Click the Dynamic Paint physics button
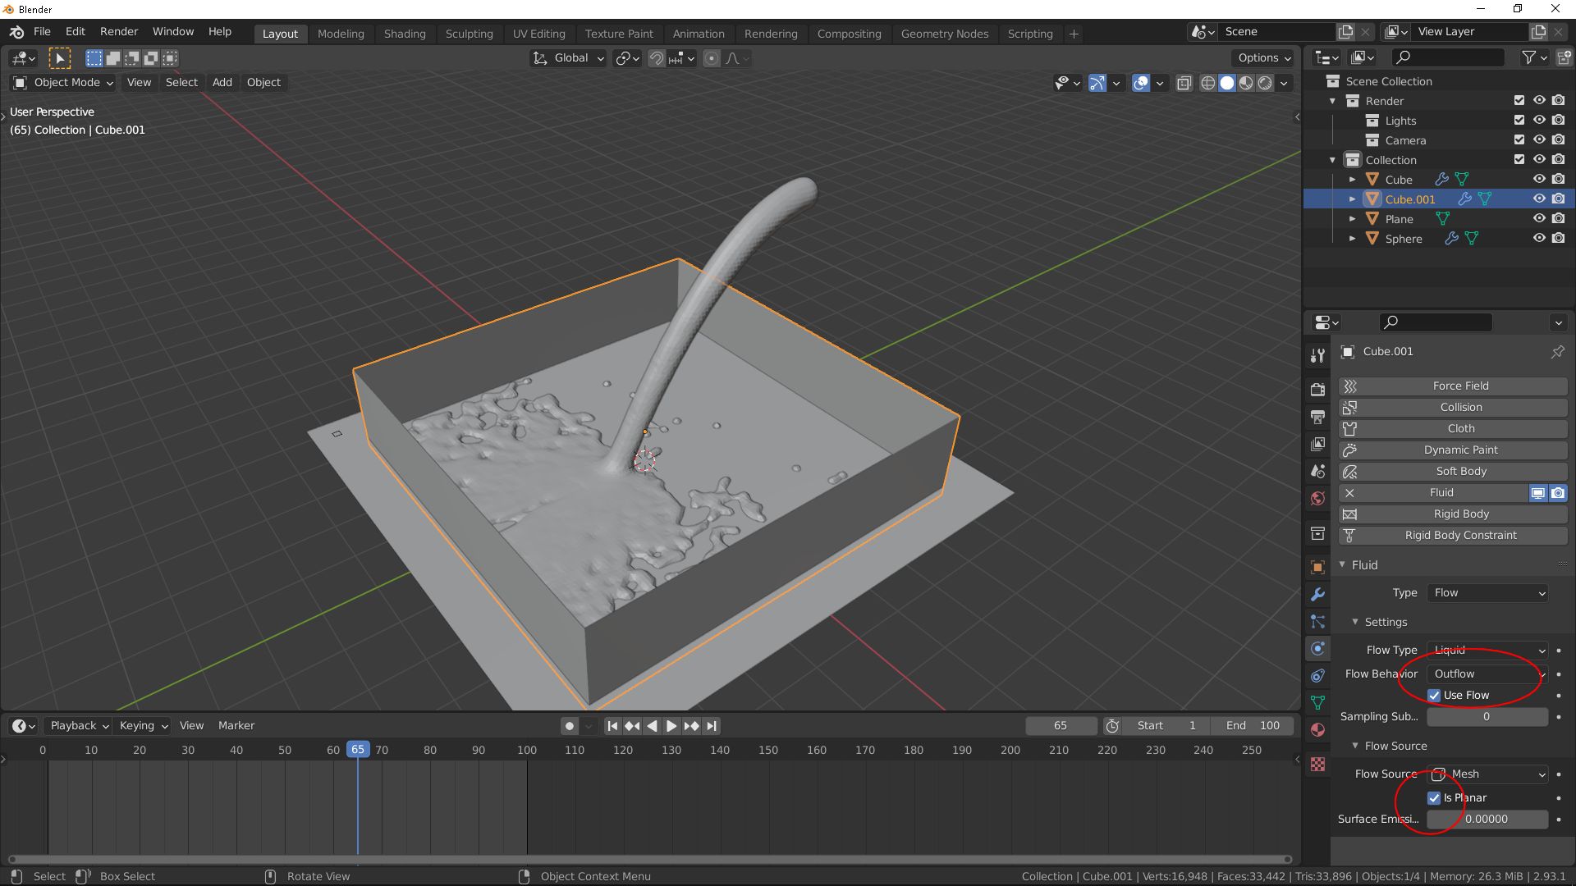The height and width of the screenshot is (886, 1576). [x=1459, y=450]
